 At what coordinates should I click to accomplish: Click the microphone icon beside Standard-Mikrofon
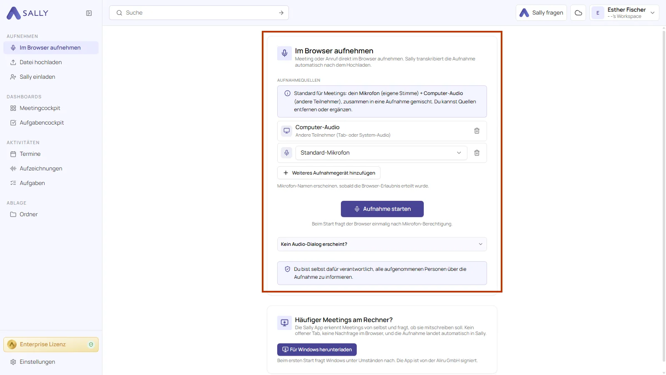coord(287,153)
